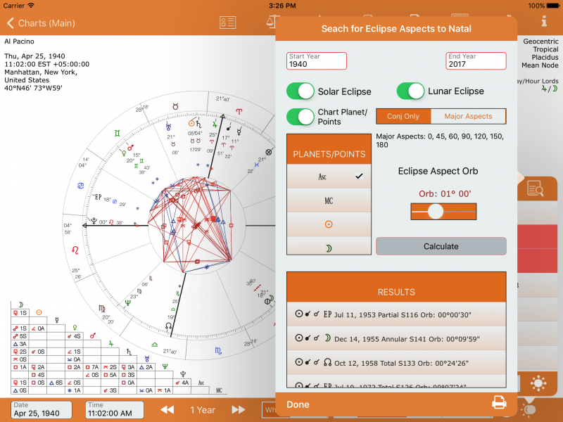Select the Conj Only option
Viewport: 563px width, 422px height.
coord(403,116)
